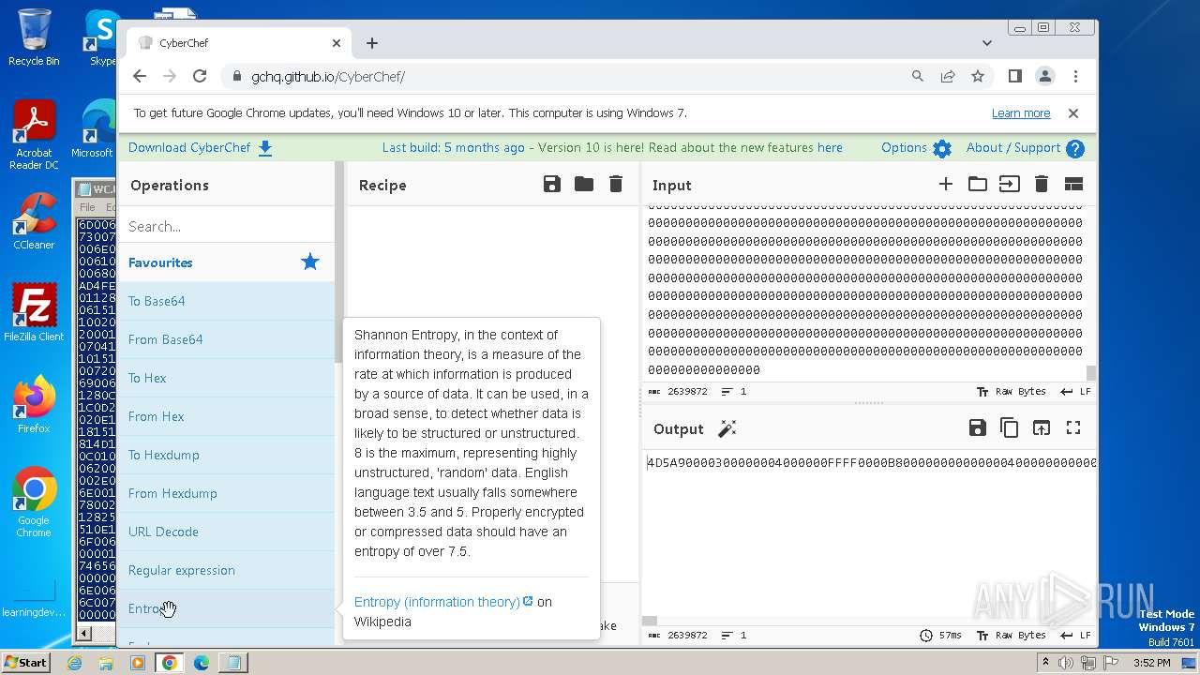Select the Regular expression operation

pos(226,570)
